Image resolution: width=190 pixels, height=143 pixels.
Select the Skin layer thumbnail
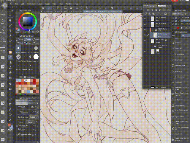(155, 35)
